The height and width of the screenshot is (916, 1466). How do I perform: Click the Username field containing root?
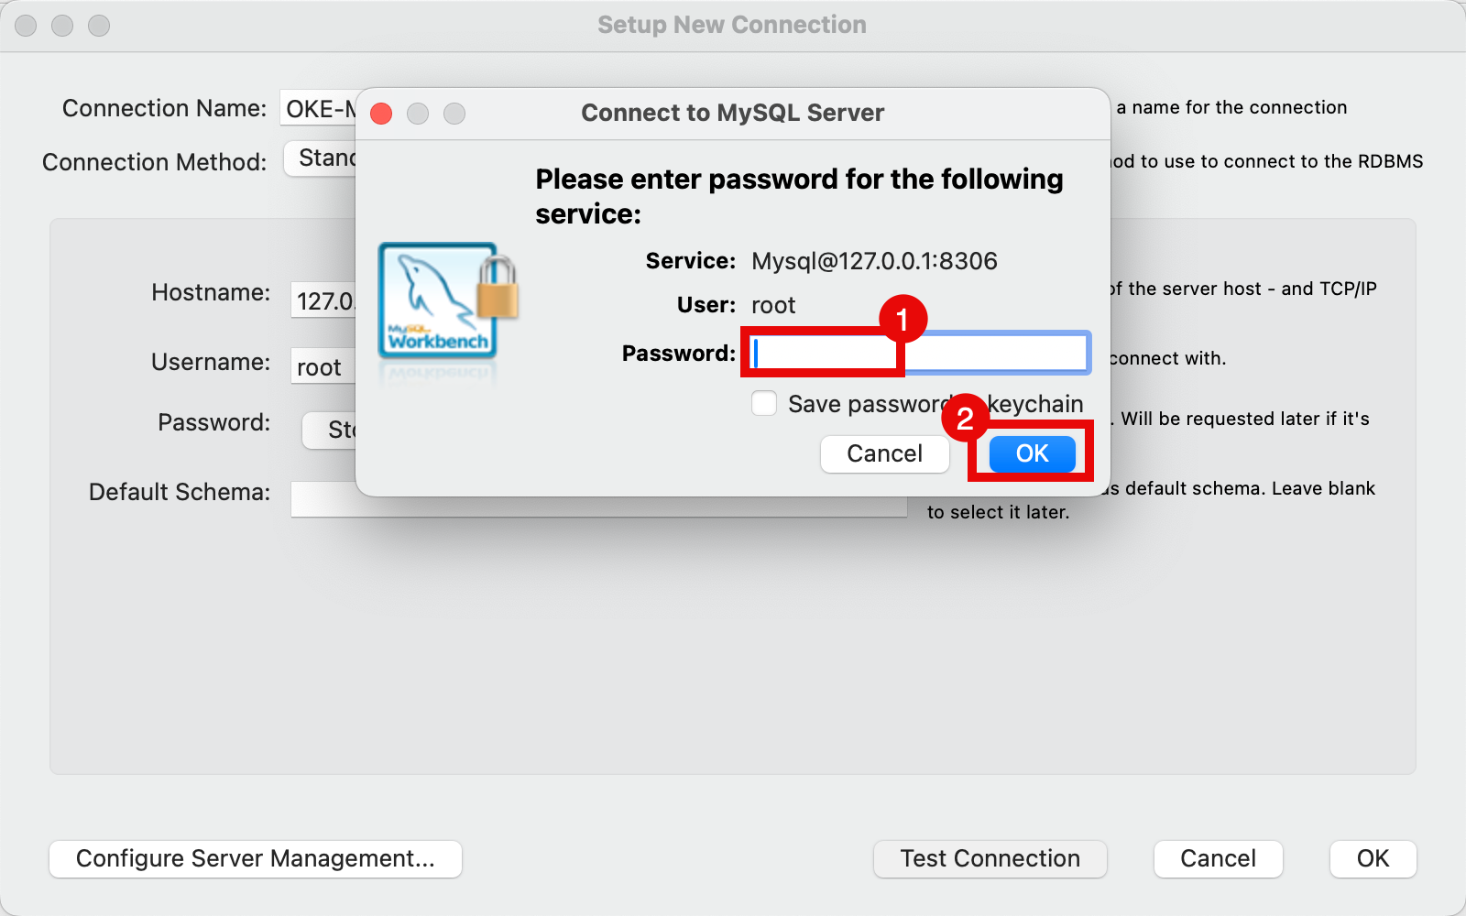click(322, 366)
